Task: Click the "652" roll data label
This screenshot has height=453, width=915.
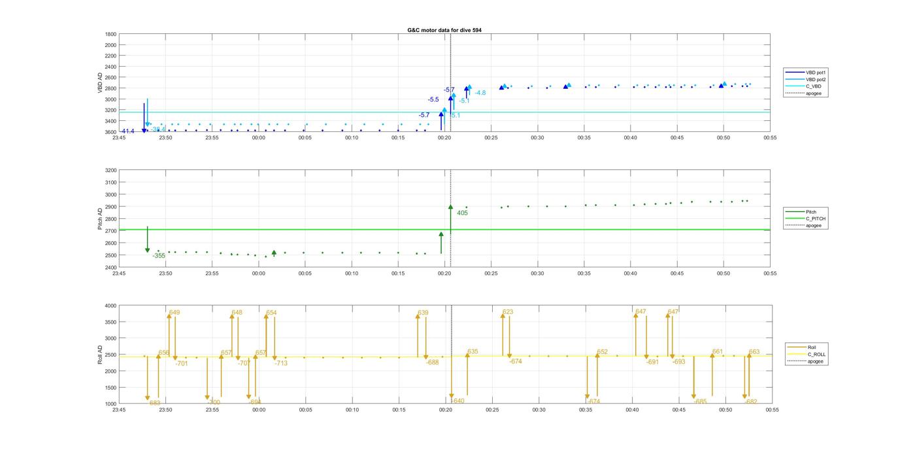Action: tap(602, 352)
